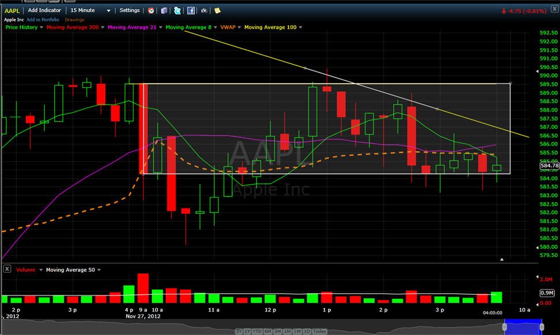The height and width of the screenshot is (335, 560).
Task: Click right handle of blue range slider
Action: point(542,327)
